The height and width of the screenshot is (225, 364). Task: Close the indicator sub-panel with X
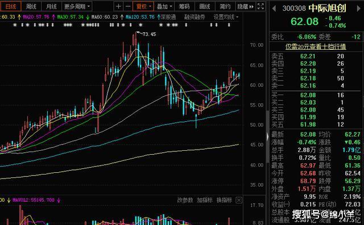[x=239, y=200]
